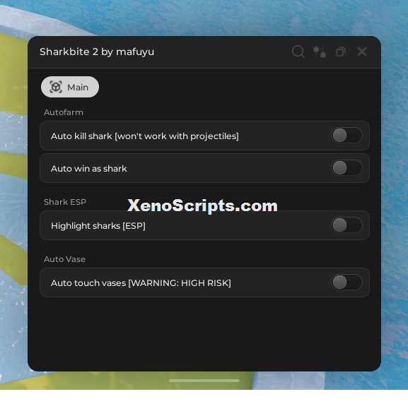Screen dimensions: 408x411
Task: Click the drag handle bar below window
Action: (204, 381)
